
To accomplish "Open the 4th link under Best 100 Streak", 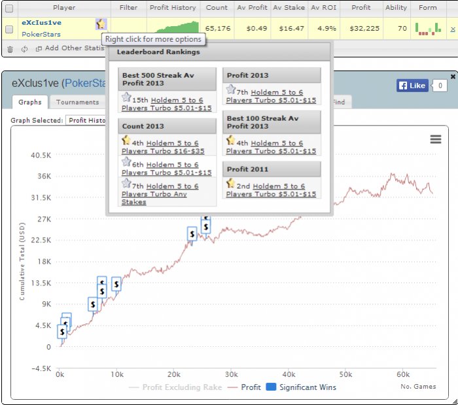I will (x=271, y=147).
